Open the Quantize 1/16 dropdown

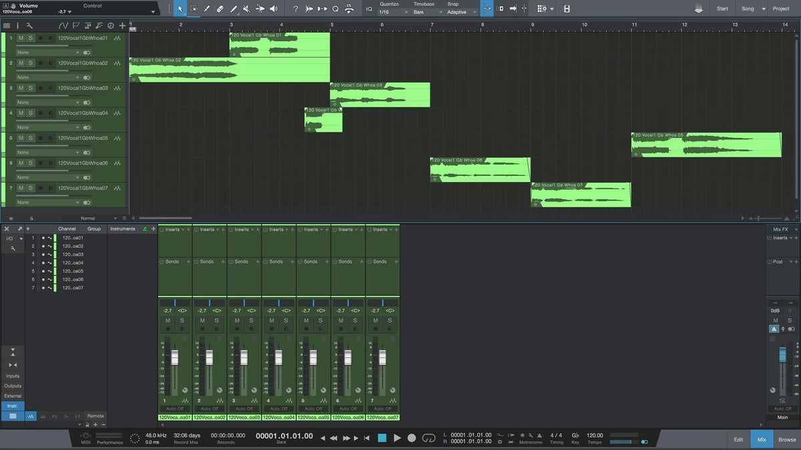click(392, 12)
